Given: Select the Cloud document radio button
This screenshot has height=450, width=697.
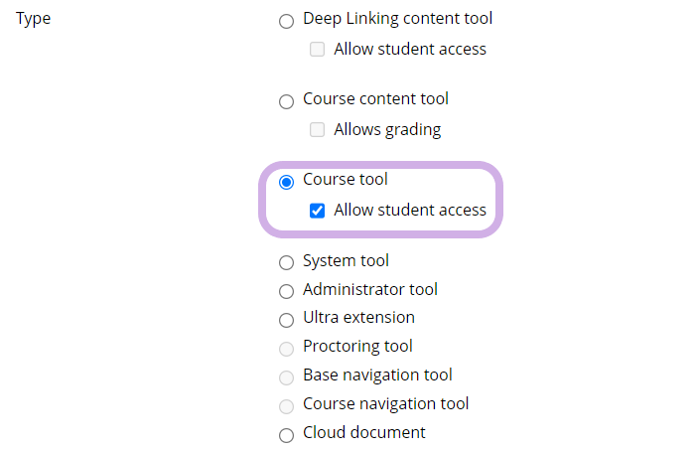Looking at the screenshot, I should pyautogui.click(x=287, y=434).
